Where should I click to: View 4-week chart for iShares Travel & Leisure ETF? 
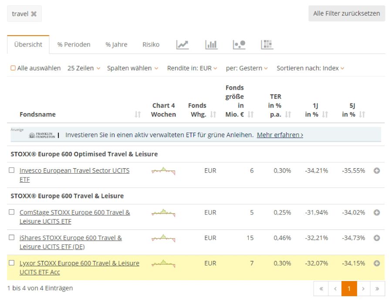(x=163, y=238)
